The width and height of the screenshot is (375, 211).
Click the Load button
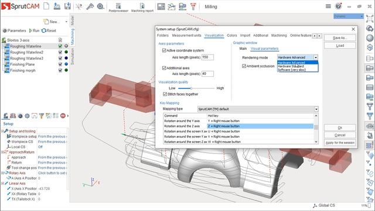tap(340, 46)
